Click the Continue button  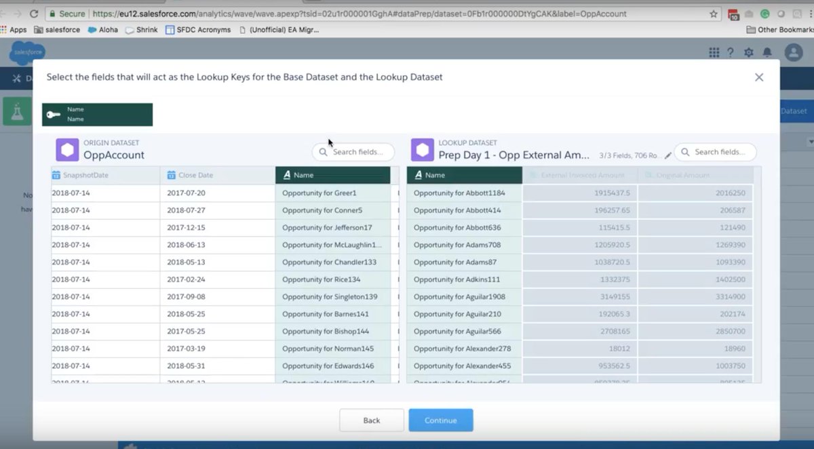click(441, 421)
